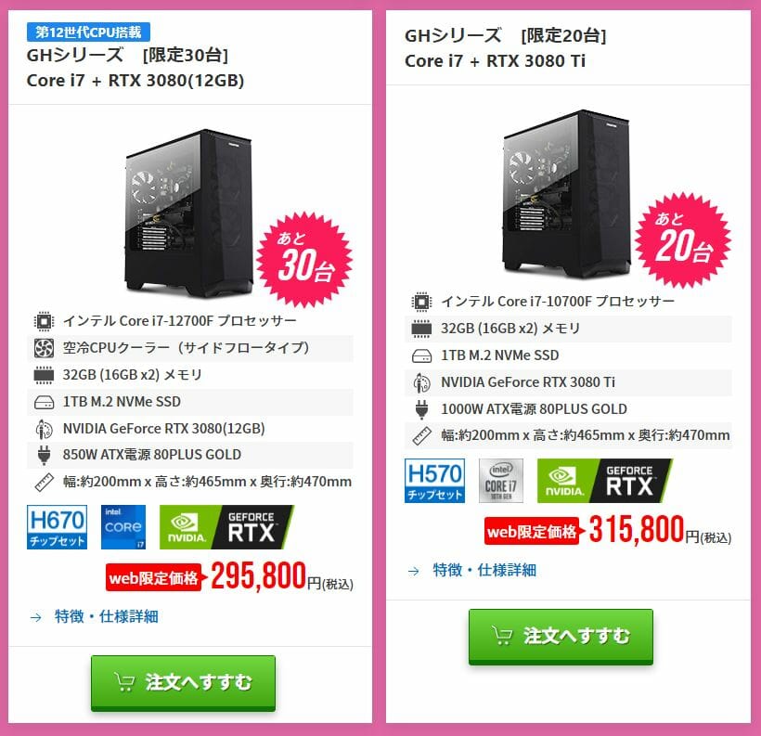Image resolution: width=761 pixels, height=736 pixels.
Task: Click the あと20台 pink burst badge
Action: click(683, 240)
